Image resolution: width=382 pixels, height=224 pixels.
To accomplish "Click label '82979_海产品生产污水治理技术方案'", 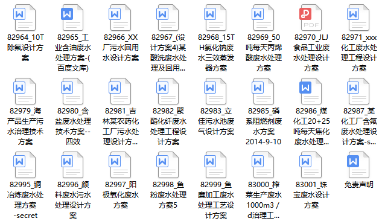I will pos(25,126).
